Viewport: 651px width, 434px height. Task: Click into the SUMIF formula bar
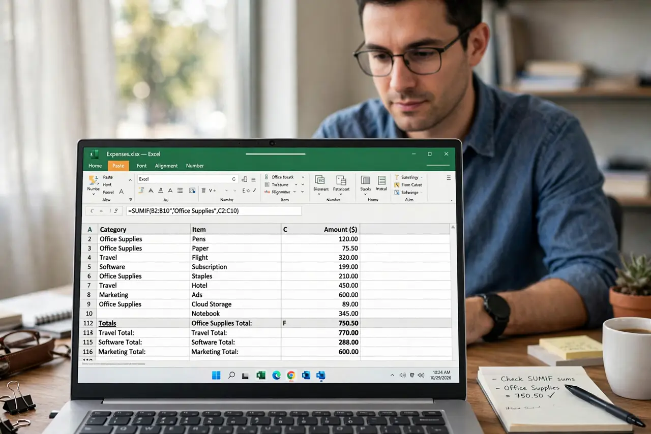point(214,210)
